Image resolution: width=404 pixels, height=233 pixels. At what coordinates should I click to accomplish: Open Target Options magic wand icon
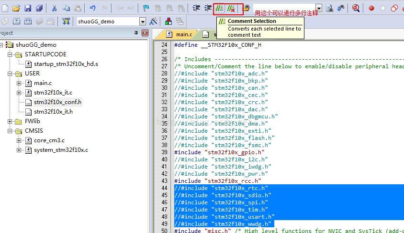154,21
